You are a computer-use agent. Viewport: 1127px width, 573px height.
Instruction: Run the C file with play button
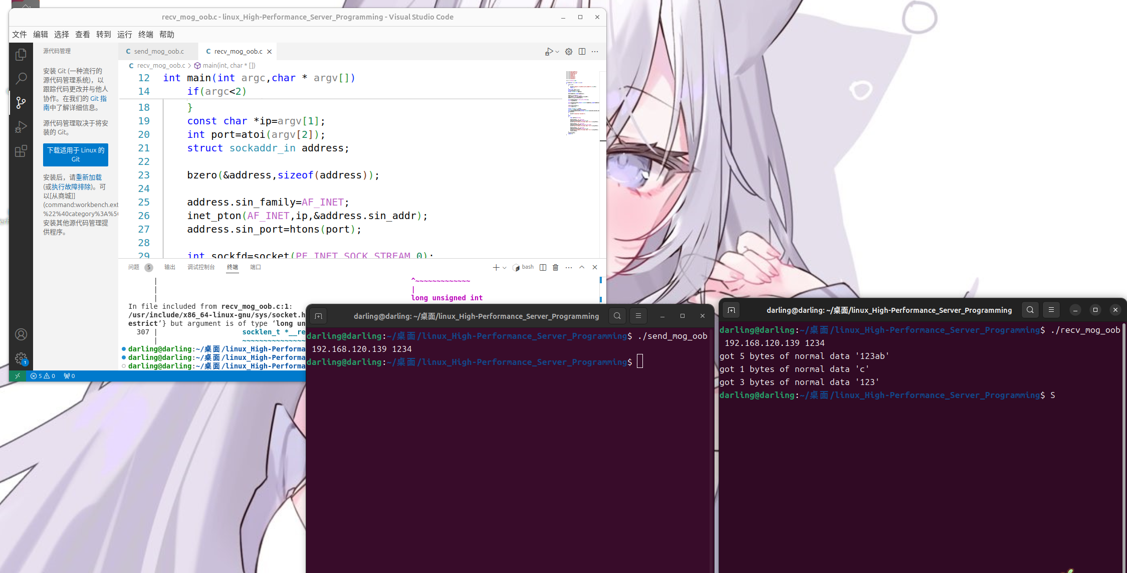tap(549, 52)
